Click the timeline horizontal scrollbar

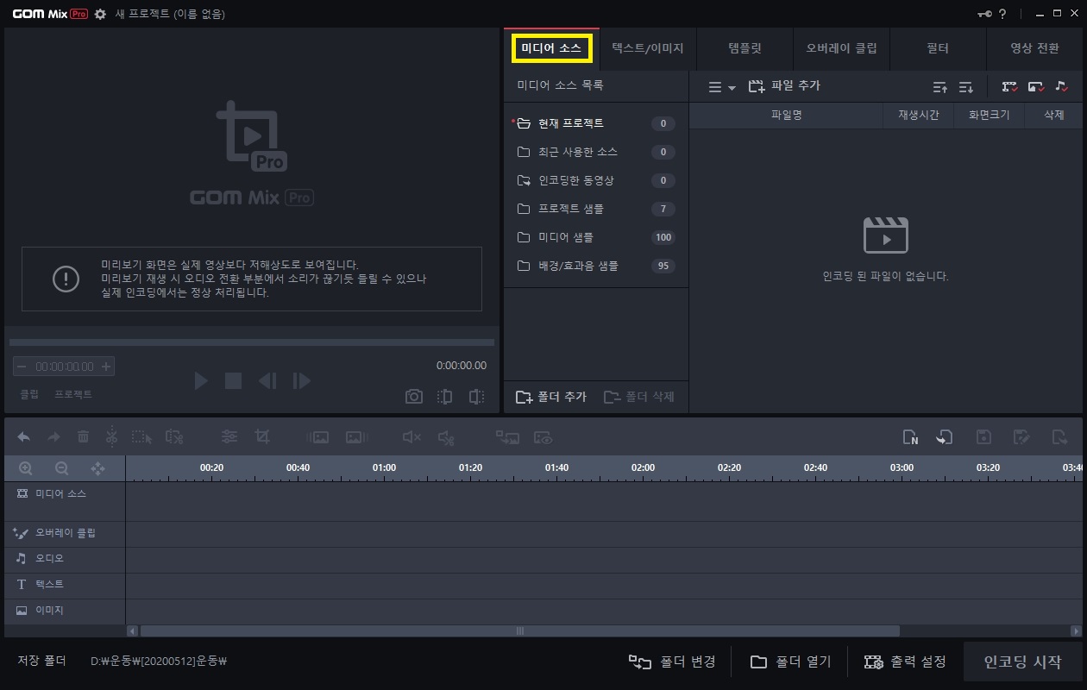(x=520, y=631)
